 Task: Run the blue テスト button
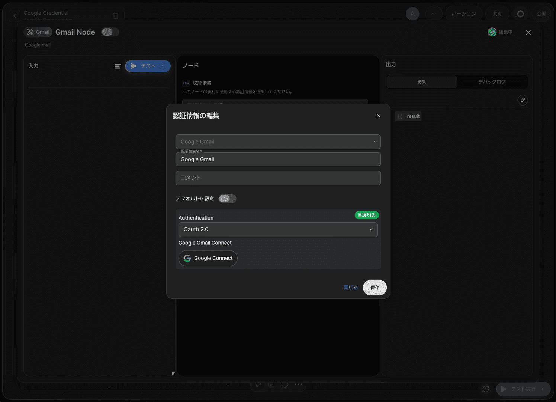tap(148, 66)
